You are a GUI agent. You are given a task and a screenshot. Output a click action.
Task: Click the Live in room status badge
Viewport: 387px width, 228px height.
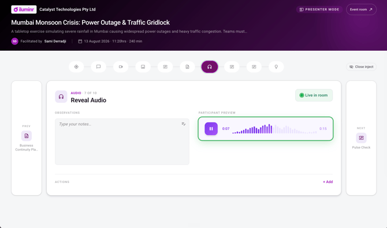pyautogui.click(x=314, y=95)
